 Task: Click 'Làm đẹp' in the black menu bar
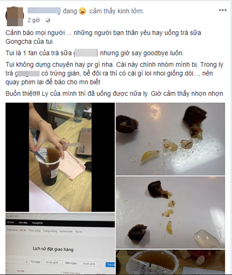(23, 222)
